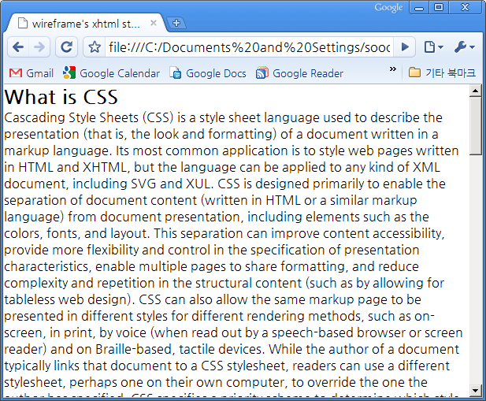Screen dimensions: 486x401
Task: Click inside the file URL address bar
Action: [x=248, y=47]
